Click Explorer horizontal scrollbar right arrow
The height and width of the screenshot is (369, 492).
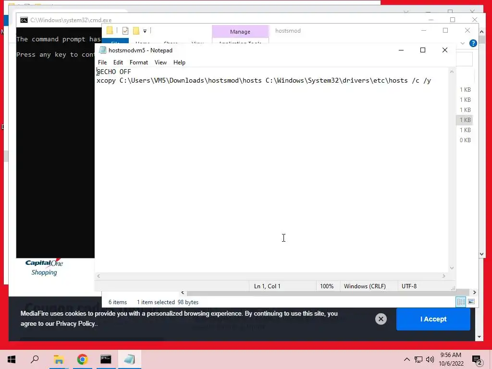[x=474, y=293]
